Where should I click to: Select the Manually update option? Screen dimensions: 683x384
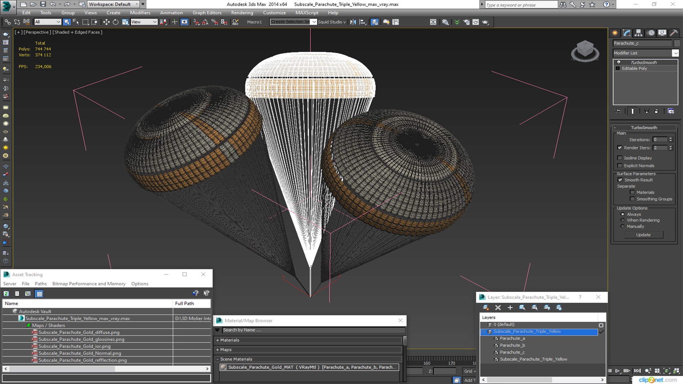(x=623, y=226)
